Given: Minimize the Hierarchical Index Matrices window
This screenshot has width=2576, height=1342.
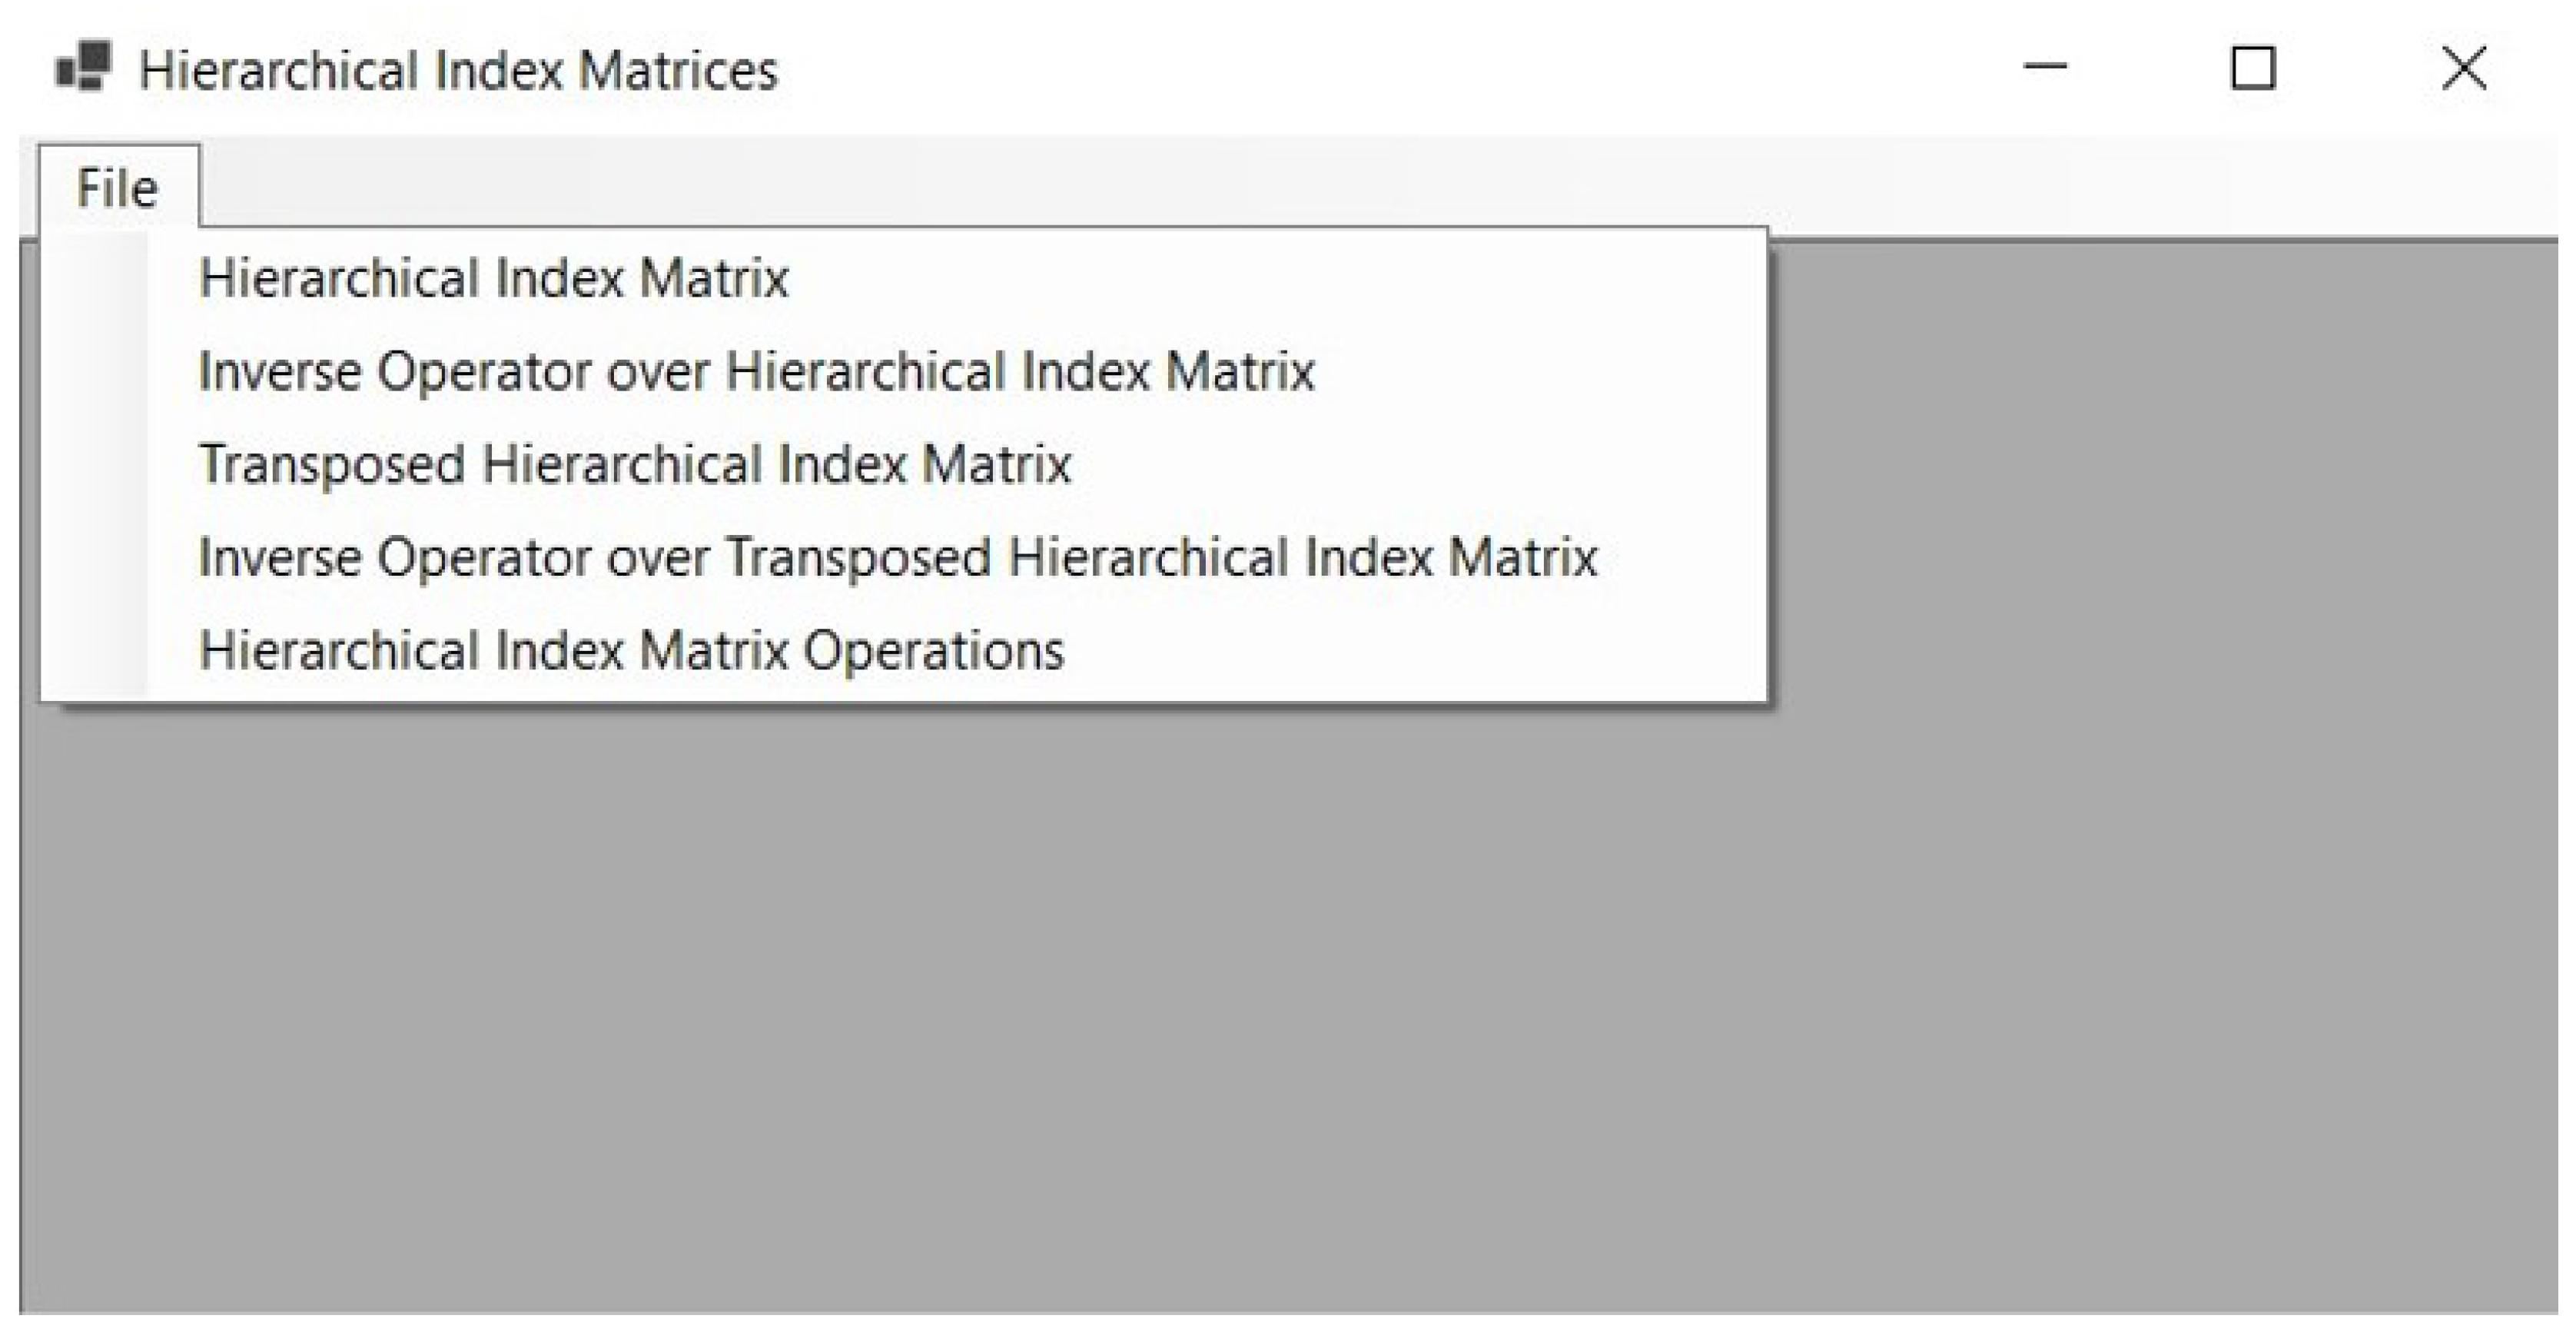Looking at the screenshot, I should point(2044,68).
